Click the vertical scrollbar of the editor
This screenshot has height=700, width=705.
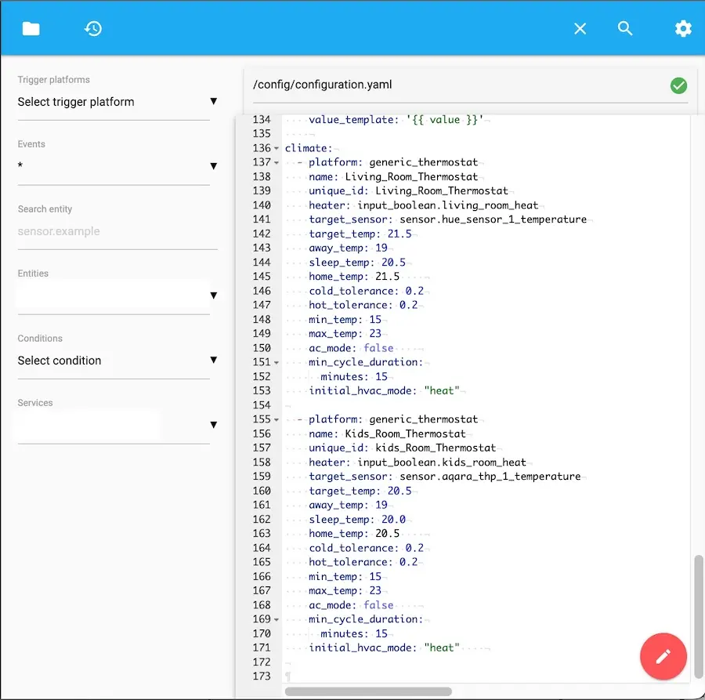699,617
